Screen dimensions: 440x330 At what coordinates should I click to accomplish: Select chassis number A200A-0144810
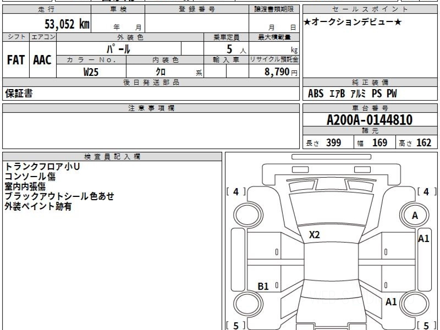370,120
